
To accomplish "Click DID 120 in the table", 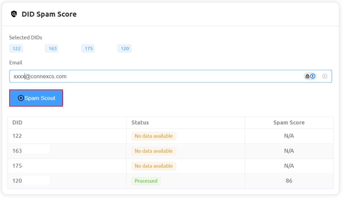I will pyautogui.click(x=17, y=181).
